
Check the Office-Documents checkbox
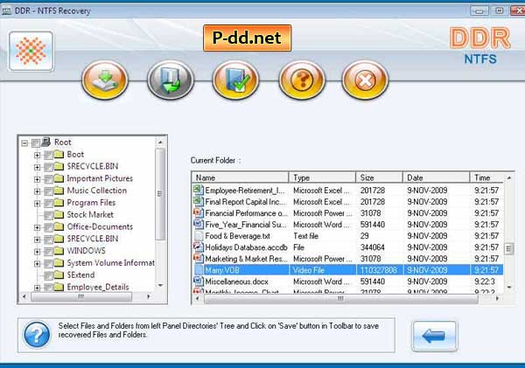tap(48, 227)
